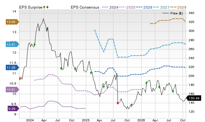This screenshot has height=122, width=205.
Task: Click the 10.5 label on the left EPS axis
Action: click(x=13, y=84)
